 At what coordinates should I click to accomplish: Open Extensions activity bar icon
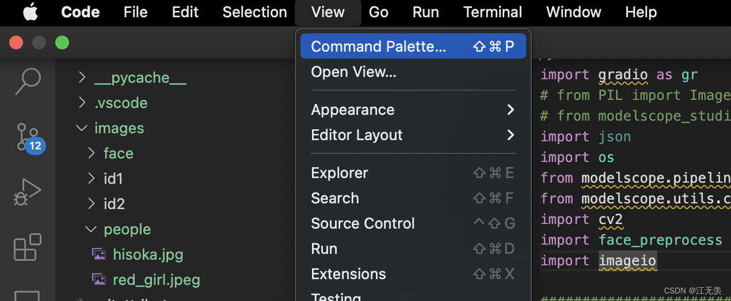point(28,247)
